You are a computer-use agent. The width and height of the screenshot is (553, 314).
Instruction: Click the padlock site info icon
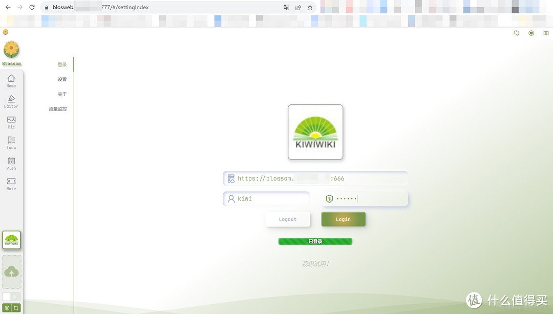pos(47,7)
